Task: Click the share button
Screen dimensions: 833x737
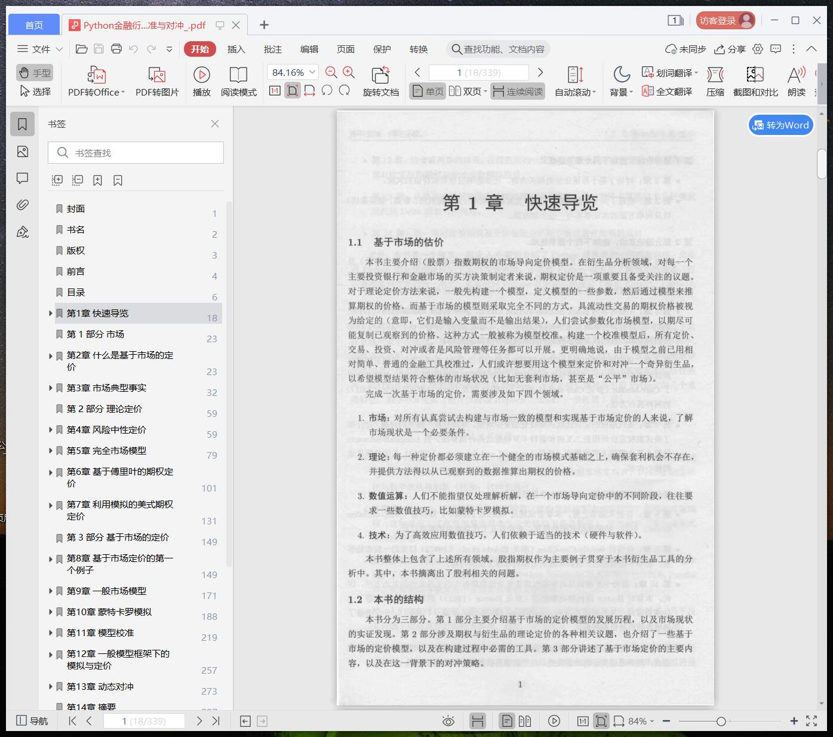Action: [x=730, y=49]
